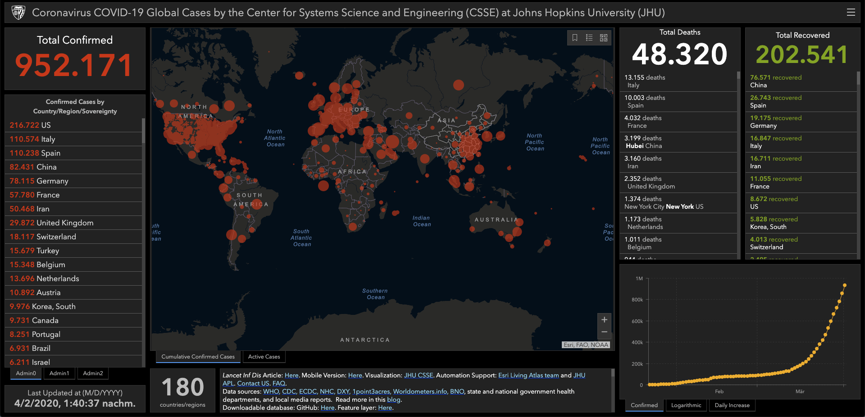Select the Cumulative Confirmed Cases tab
The height and width of the screenshot is (417, 865).
[x=198, y=357]
